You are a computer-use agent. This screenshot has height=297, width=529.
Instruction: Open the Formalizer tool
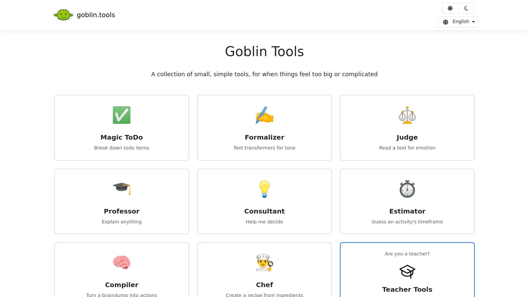coord(264,128)
